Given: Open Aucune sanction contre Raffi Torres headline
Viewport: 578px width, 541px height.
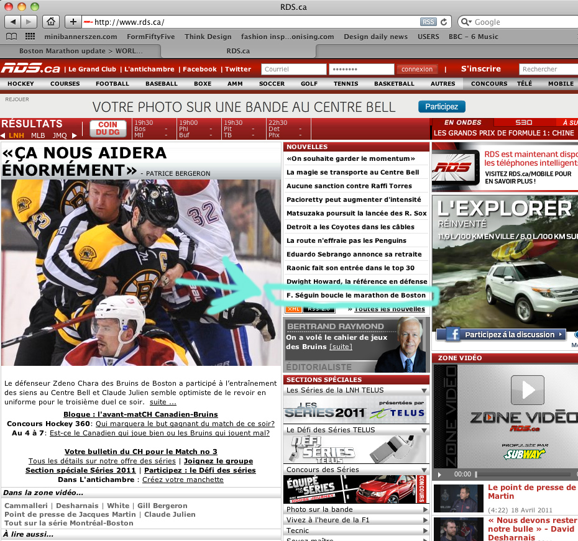Looking at the screenshot, I should pos(349,186).
